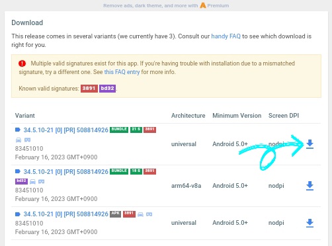Click the 3891 signature badge in notice
Viewport: 332px width, 246px height.
coord(89,89)
